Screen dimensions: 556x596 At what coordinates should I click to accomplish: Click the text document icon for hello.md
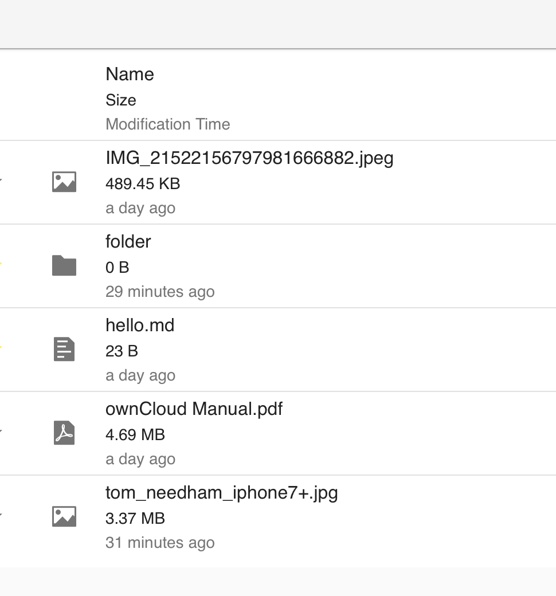(64, 349)
